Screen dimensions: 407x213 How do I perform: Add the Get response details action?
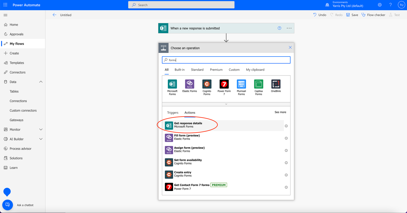click(x=224, y=125)
